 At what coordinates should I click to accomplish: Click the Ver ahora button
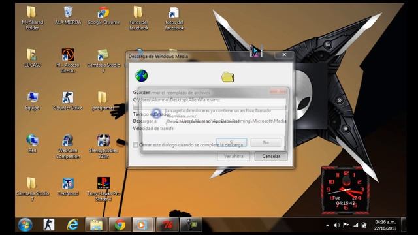click(x=234, y=156)
